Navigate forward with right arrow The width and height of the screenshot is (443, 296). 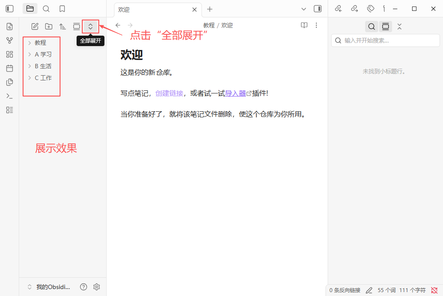(130, 25)
